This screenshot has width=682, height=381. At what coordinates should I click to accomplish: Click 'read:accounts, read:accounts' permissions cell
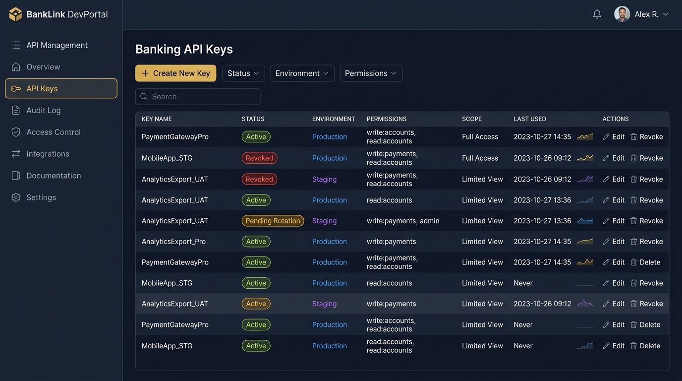point(391,346)
